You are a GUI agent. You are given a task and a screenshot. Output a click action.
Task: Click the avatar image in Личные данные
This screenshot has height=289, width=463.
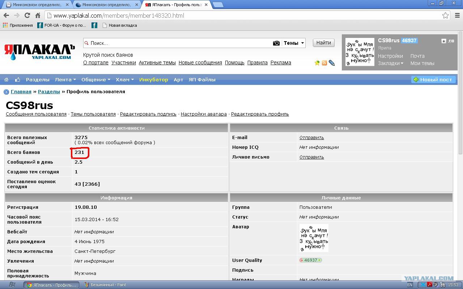click(314, 238)
